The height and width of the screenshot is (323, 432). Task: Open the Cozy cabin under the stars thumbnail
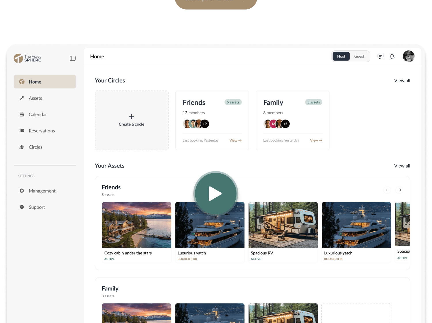pos(137,225)
